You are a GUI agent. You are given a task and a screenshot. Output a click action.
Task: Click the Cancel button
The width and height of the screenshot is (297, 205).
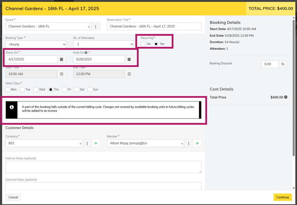point(13,197)
